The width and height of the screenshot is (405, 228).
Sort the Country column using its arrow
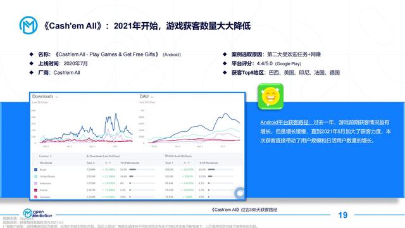tap(51, 156)
